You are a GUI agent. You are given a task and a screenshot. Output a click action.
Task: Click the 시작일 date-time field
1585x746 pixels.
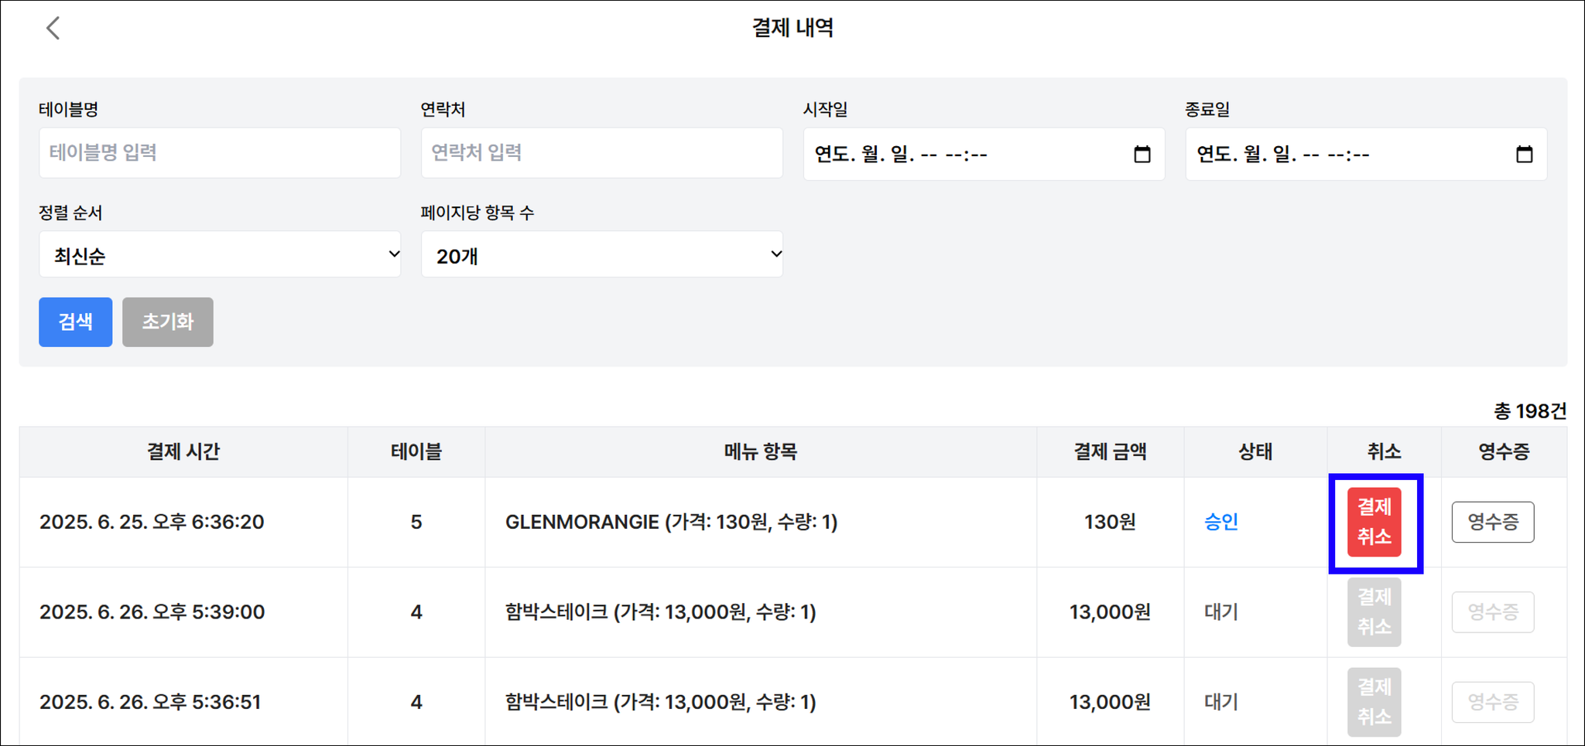tap(984, 154)
